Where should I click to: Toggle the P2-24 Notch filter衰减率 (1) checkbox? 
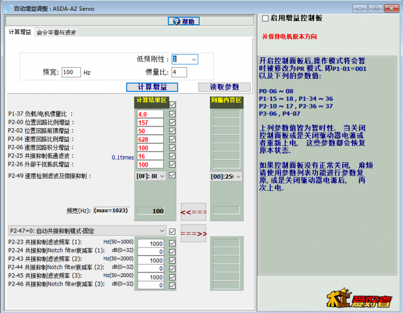click(x=172, y=252)
